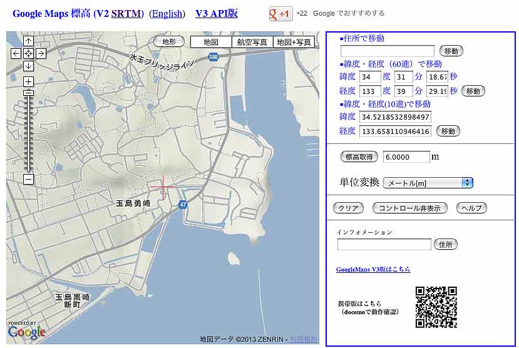Click the red crosshair marker on map
The width and height of the screenshot is (519, 348).
point(163,187)
